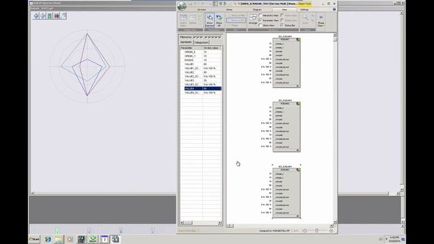Click the first navigation arrow icon in operator toolbar
Image resolution: width=434 pixels, height=244 pixels.
tap(36, 16)
